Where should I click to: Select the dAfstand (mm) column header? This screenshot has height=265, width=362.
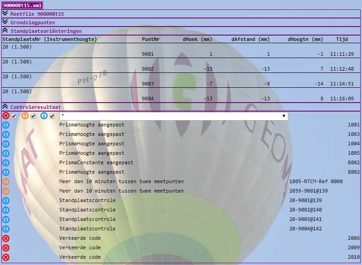tap(251, 39)
